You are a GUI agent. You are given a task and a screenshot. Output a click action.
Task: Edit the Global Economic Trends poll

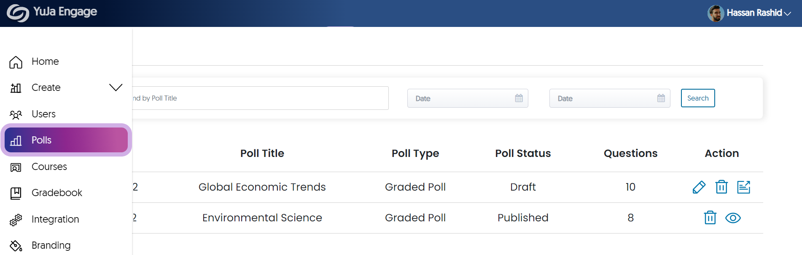[x=699, y=187]
